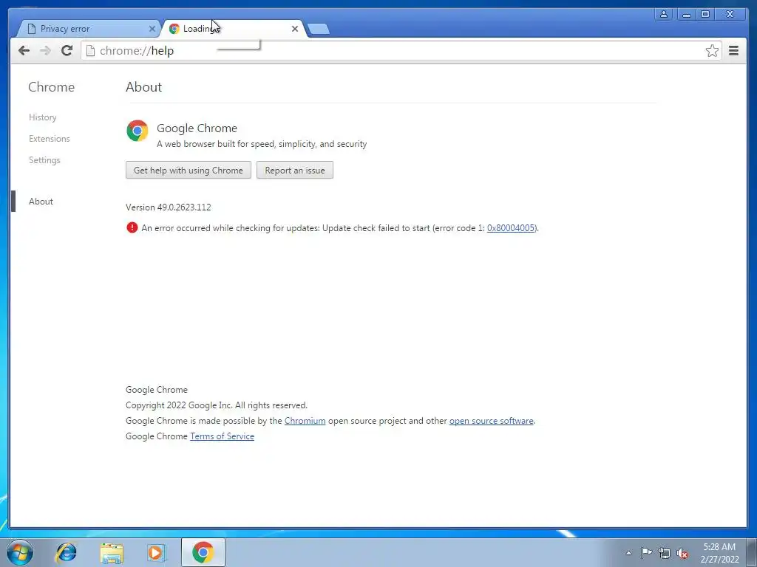Click the Version 49.0.2623.112 text
The height and width of the screenshot is (567, 757).
[x=169, y=207]
